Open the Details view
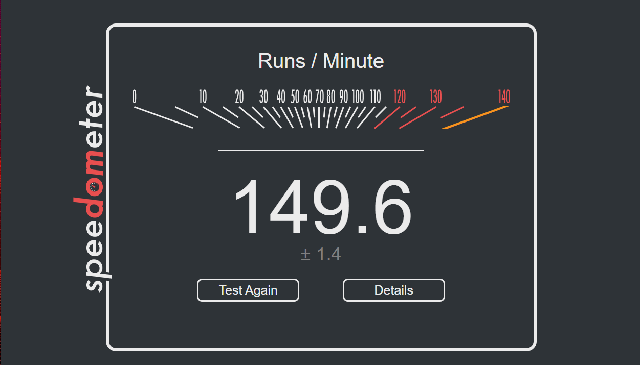The width and height of the screenshot is (640, 365). (x=394, y=290)
